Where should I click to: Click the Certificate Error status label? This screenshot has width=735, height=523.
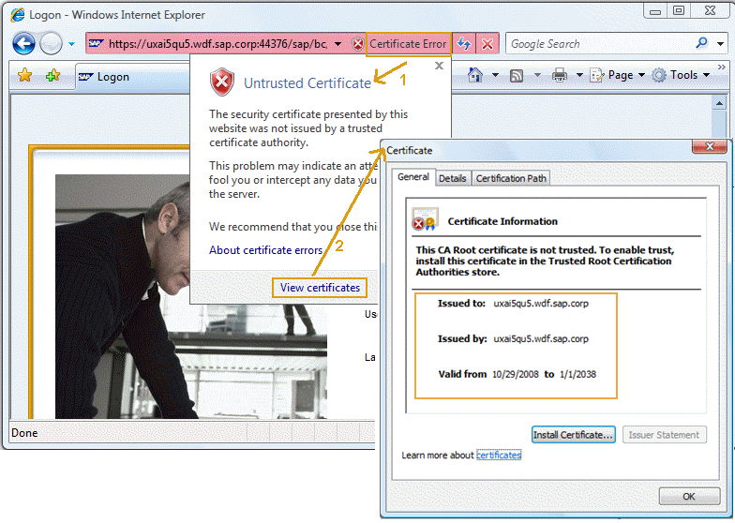408,44
